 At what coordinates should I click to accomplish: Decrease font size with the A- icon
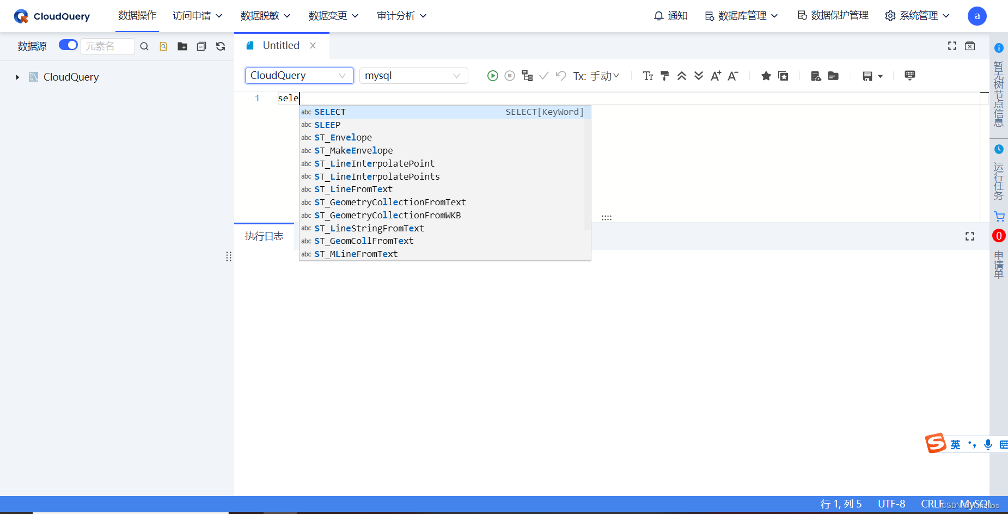click(x=733, y=76)
